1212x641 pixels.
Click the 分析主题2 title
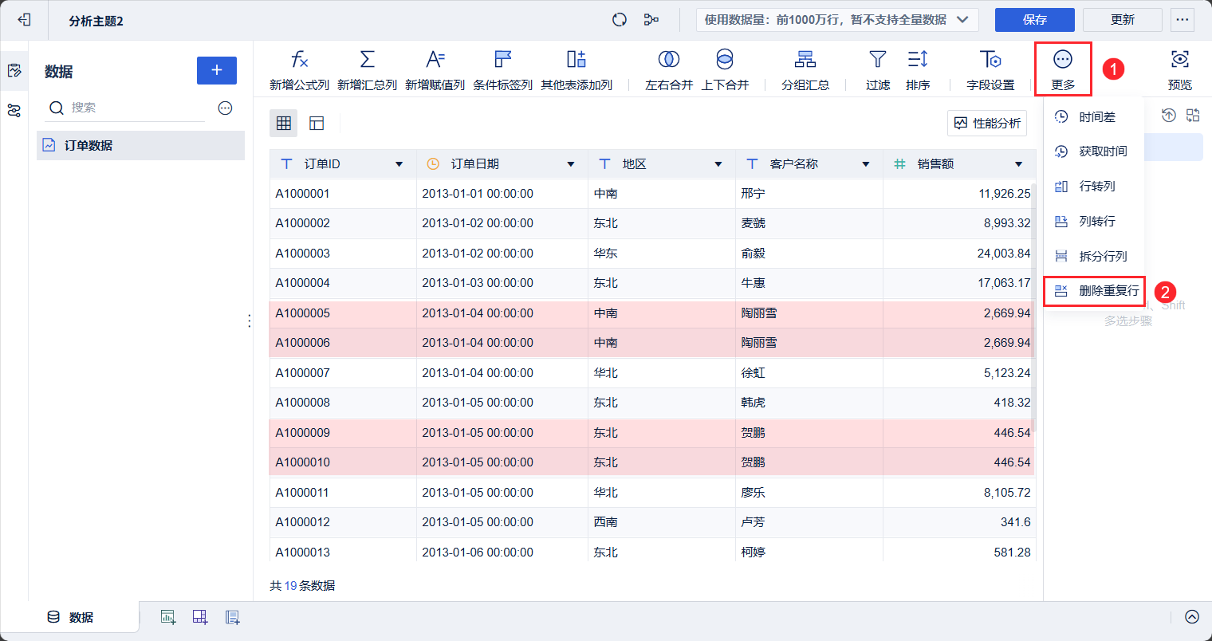96,21
